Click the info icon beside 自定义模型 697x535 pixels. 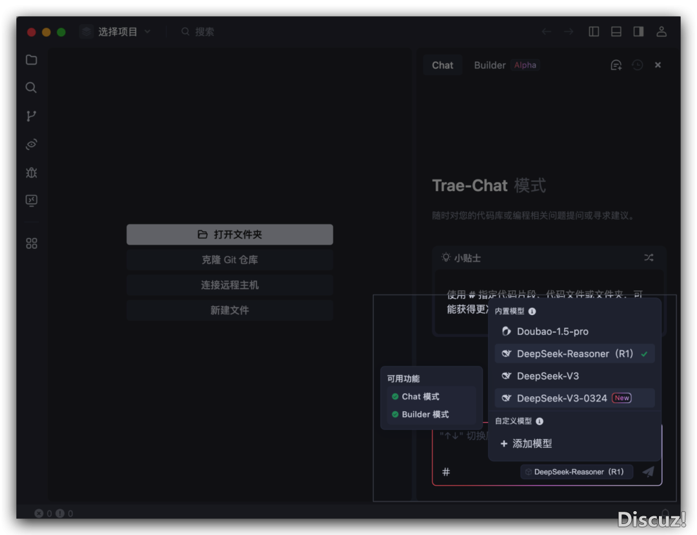[540, 421]
